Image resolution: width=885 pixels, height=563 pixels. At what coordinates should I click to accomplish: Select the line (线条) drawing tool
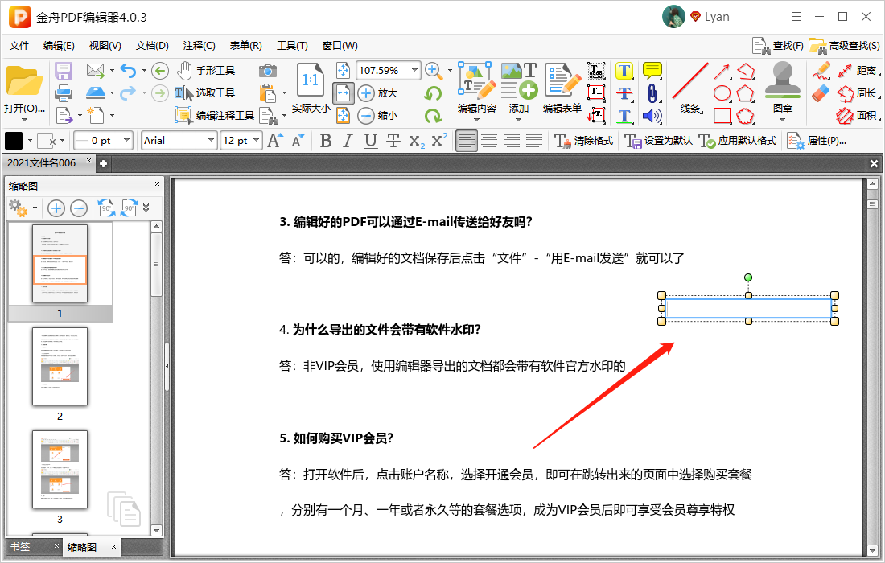click(689, 88)
